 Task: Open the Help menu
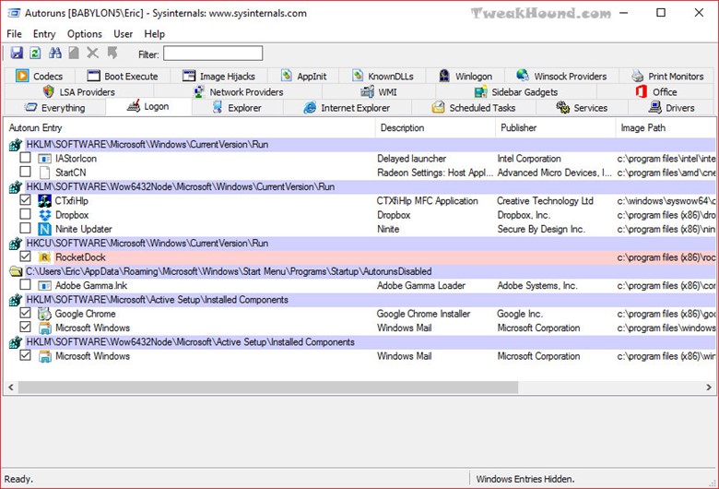point(154,34)
